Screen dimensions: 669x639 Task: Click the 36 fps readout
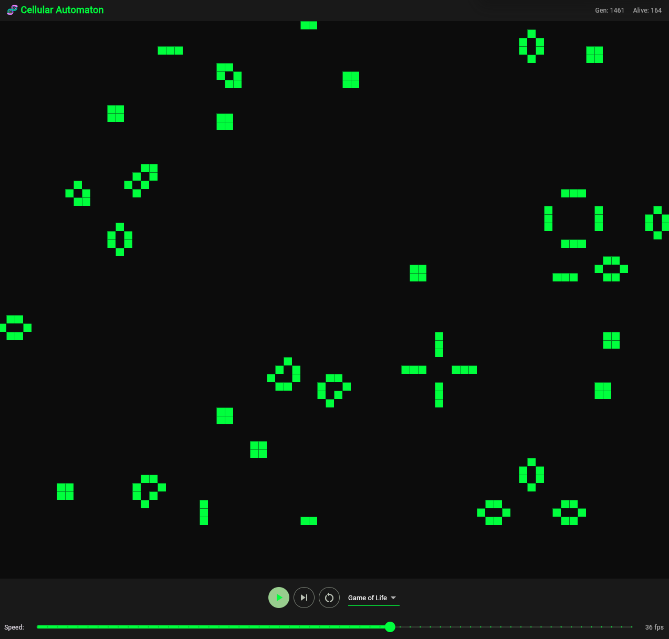click(654, 627)
